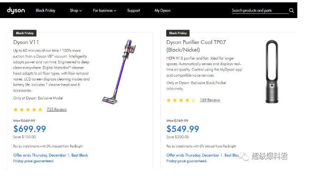Click the Black Friday badge on Dyson V11
This screenshot has width=319, height=196.
tap(24, 33)
